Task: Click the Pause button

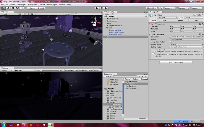Action: [x=102, y=8]
